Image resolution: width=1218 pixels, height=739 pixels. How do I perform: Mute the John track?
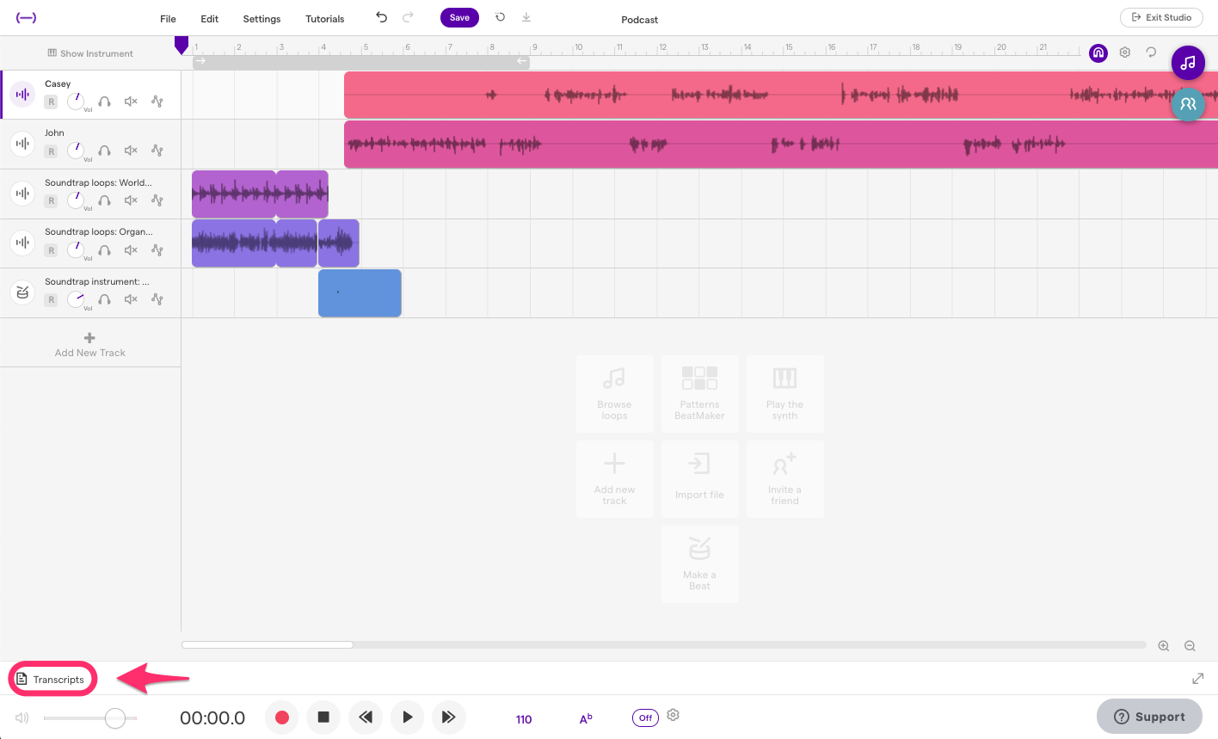[131, 151]
